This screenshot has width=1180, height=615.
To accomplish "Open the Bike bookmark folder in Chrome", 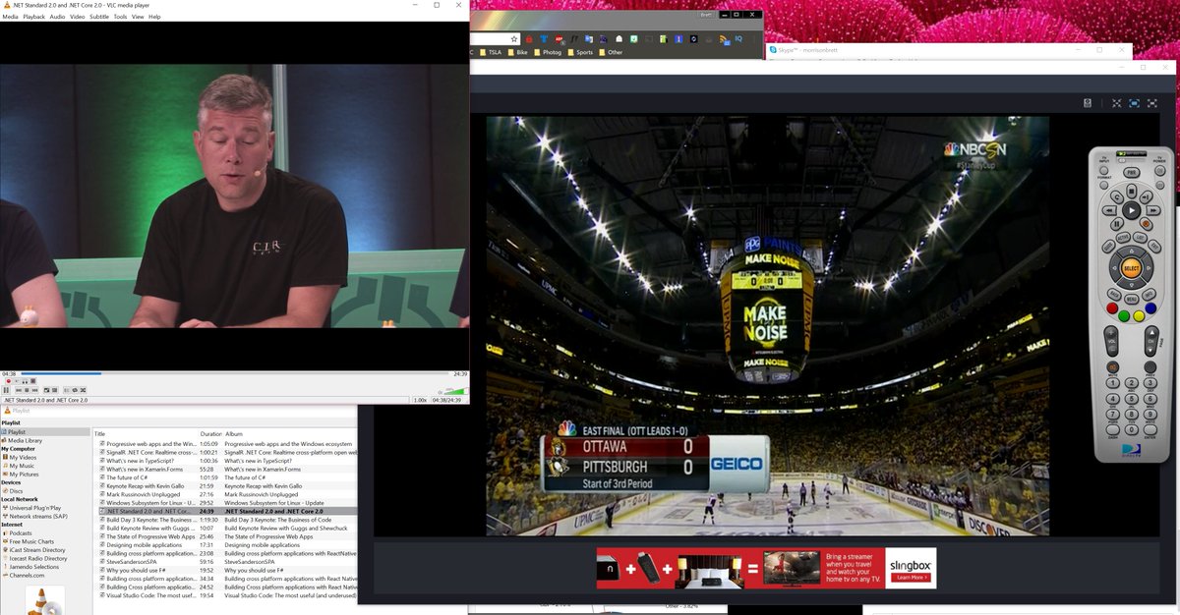I will tap(517, 52).
